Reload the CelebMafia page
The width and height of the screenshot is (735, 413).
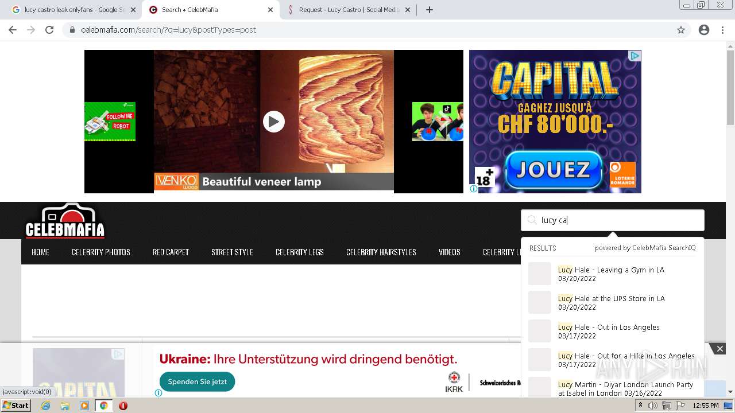point(49,30)
